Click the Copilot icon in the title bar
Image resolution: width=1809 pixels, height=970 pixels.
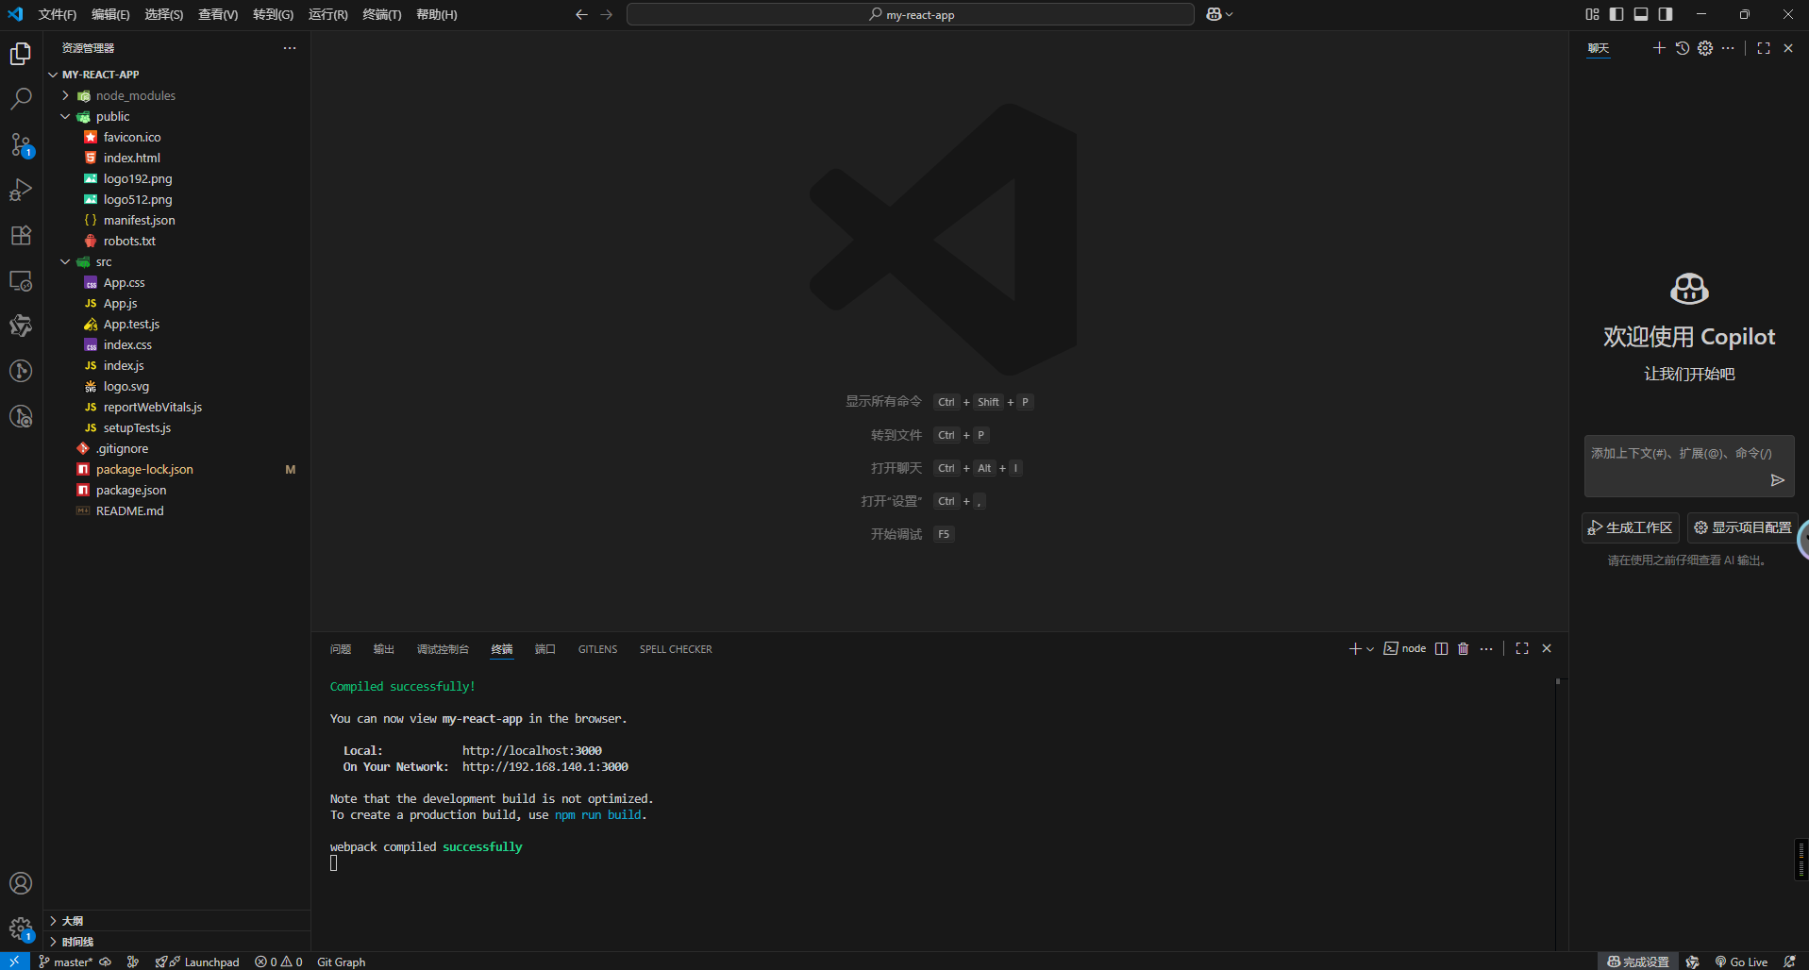(1214, 14)
